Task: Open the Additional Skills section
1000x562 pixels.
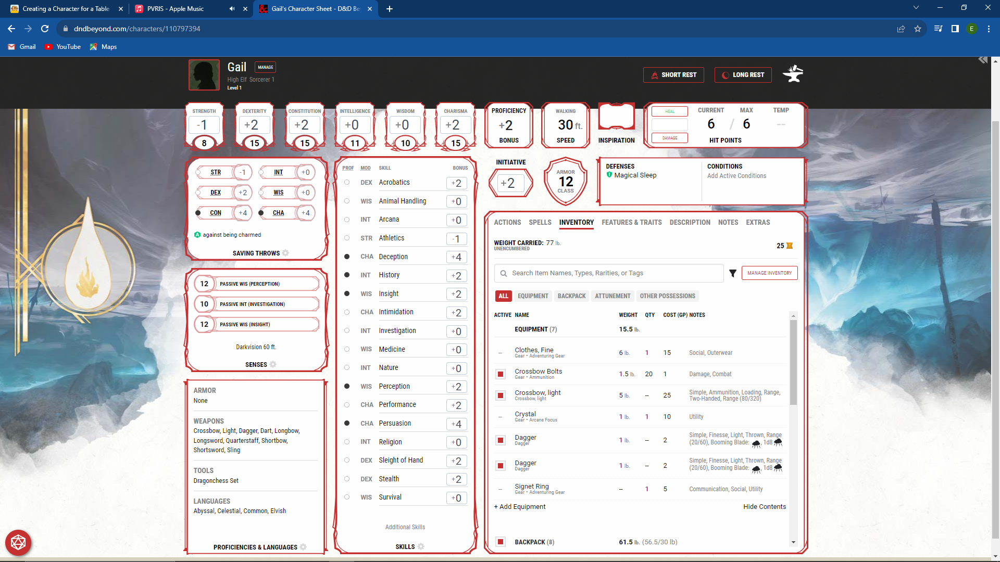Action: [405, 527]
